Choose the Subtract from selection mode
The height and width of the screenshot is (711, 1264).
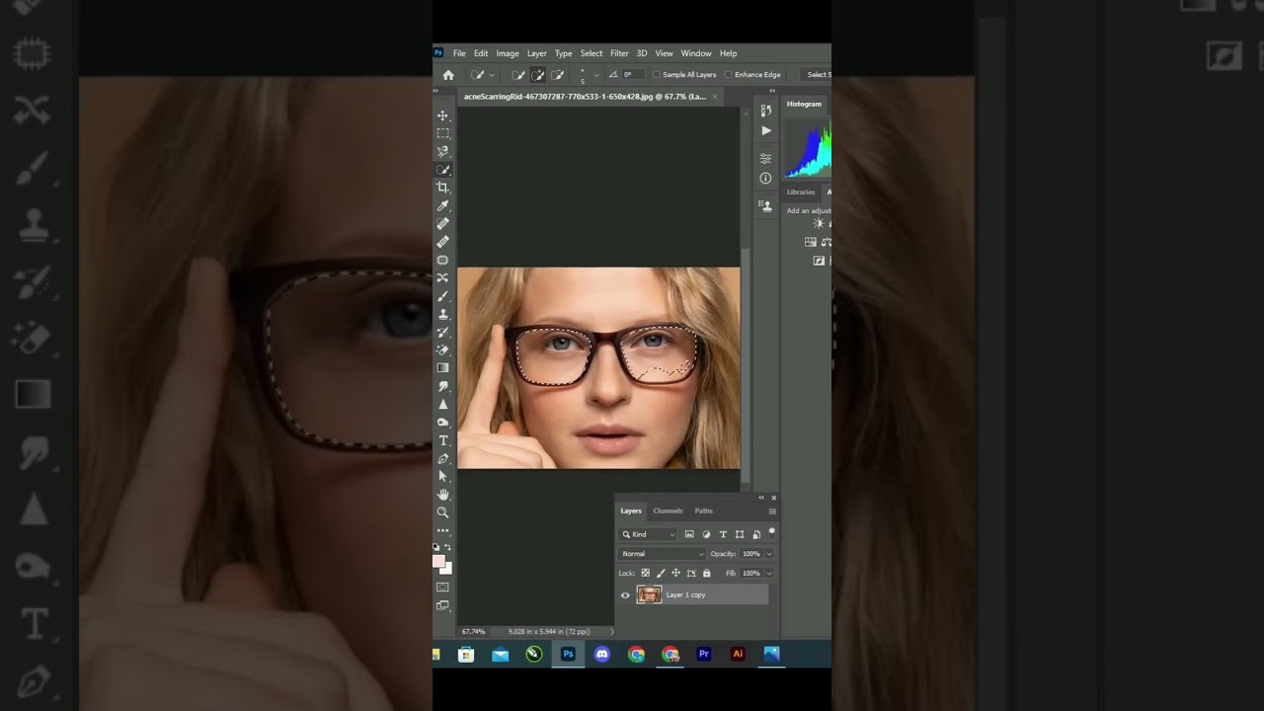coord(558,75)
